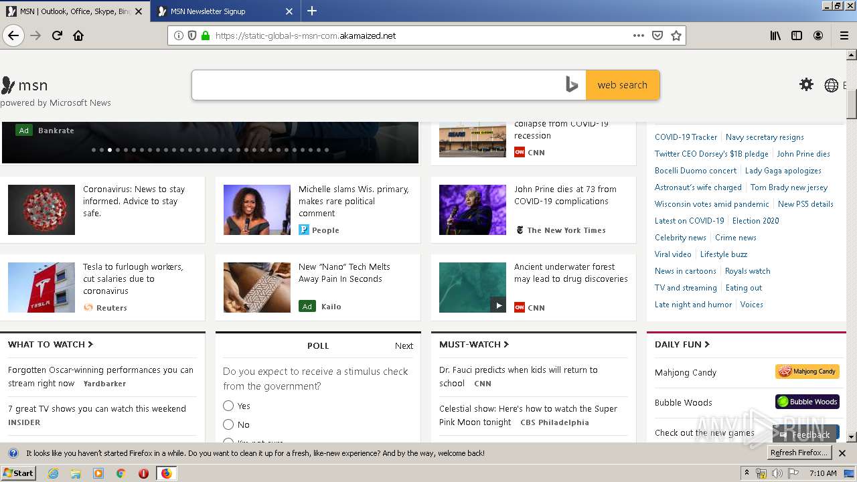The width and height of the screenshot is (857, 482).
Task: Expand the DAILY FUN section
Action: point(682,344)
